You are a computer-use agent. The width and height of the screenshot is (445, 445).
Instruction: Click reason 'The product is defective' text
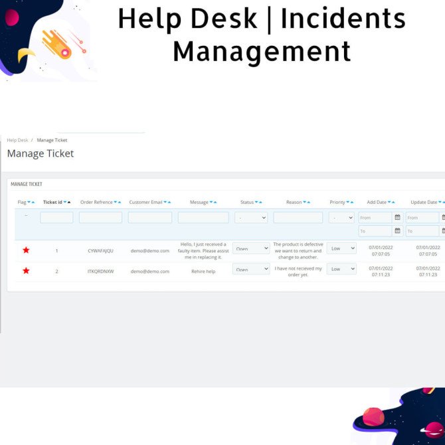coord(298,250)
